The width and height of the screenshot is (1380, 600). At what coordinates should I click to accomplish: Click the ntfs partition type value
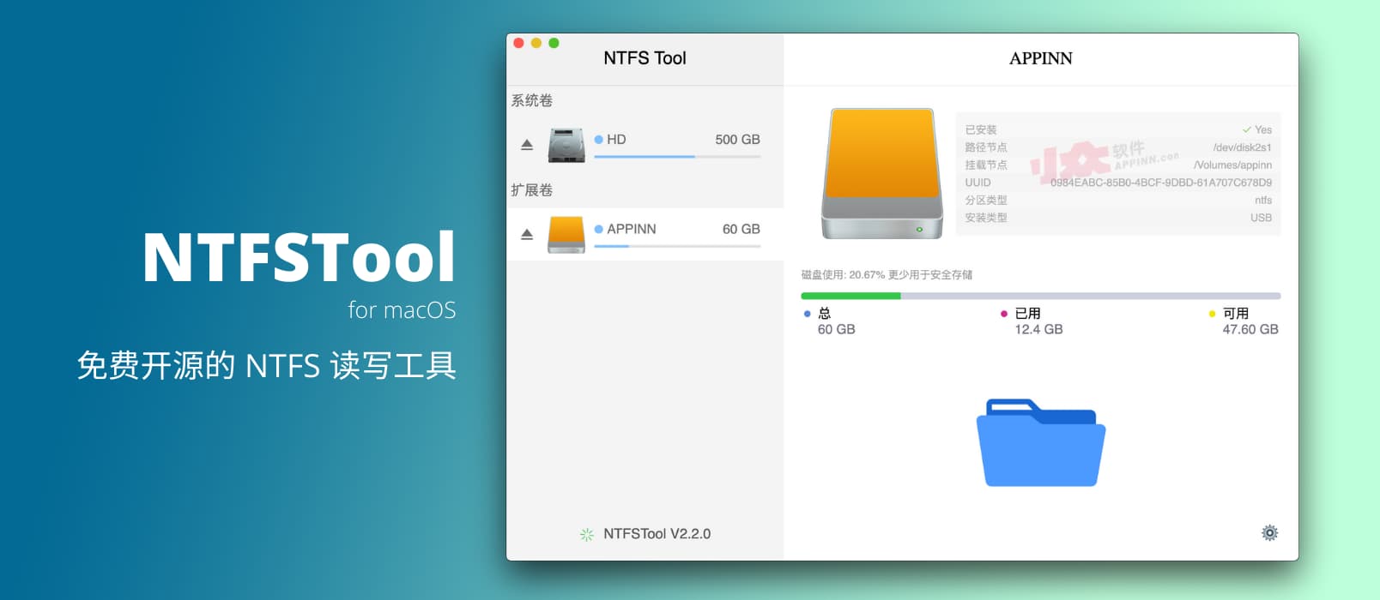pyautogui.click(x=1263, y=200)
